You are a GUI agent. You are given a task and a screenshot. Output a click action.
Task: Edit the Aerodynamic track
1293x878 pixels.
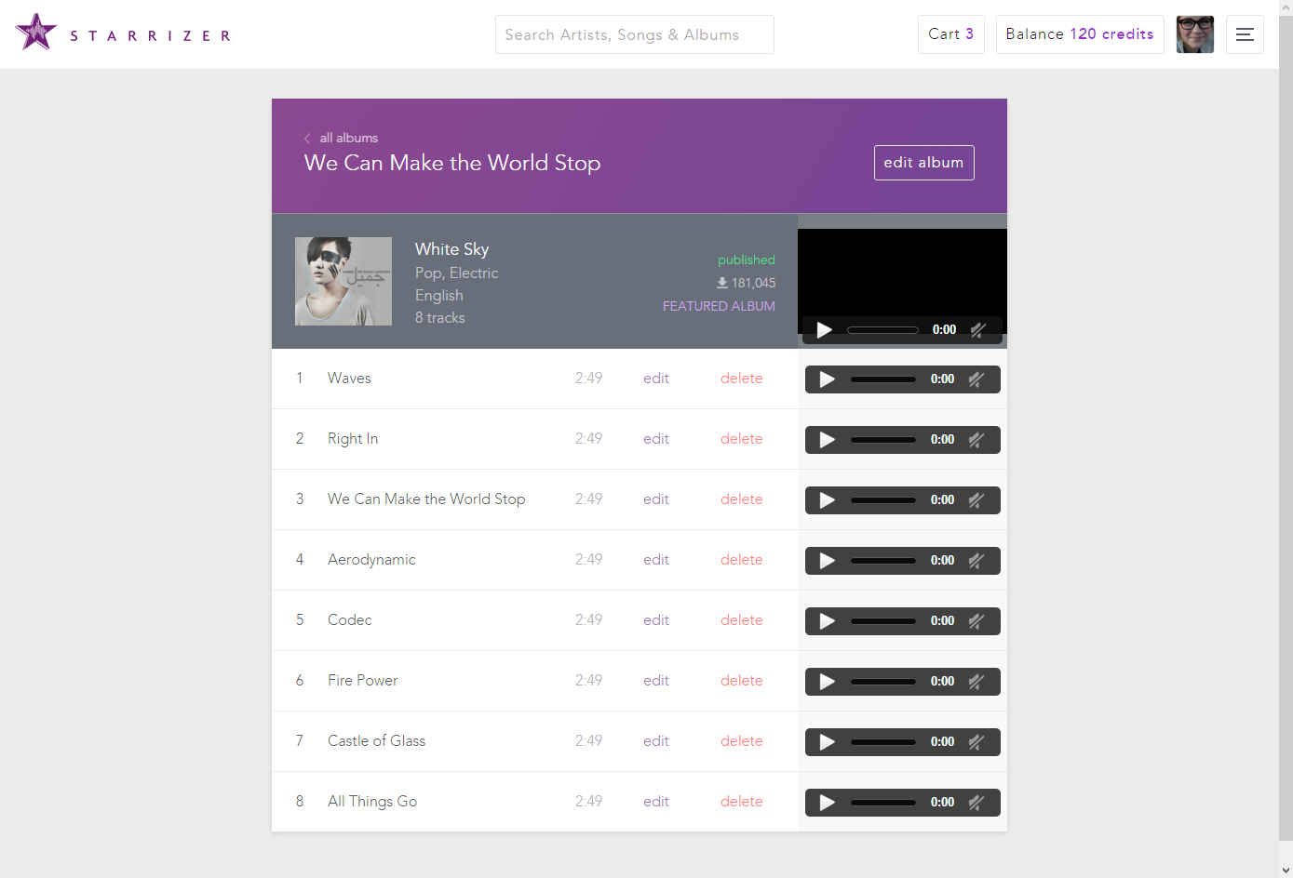[x=656, y=560]
